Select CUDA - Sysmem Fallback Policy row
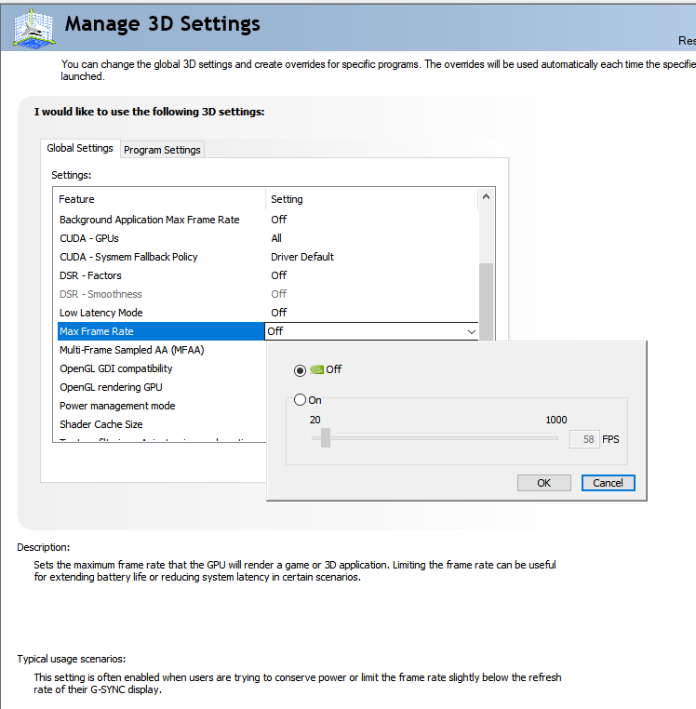Image resolution: width=696 pixels, height=709 pixels. (x=268, y=257)
